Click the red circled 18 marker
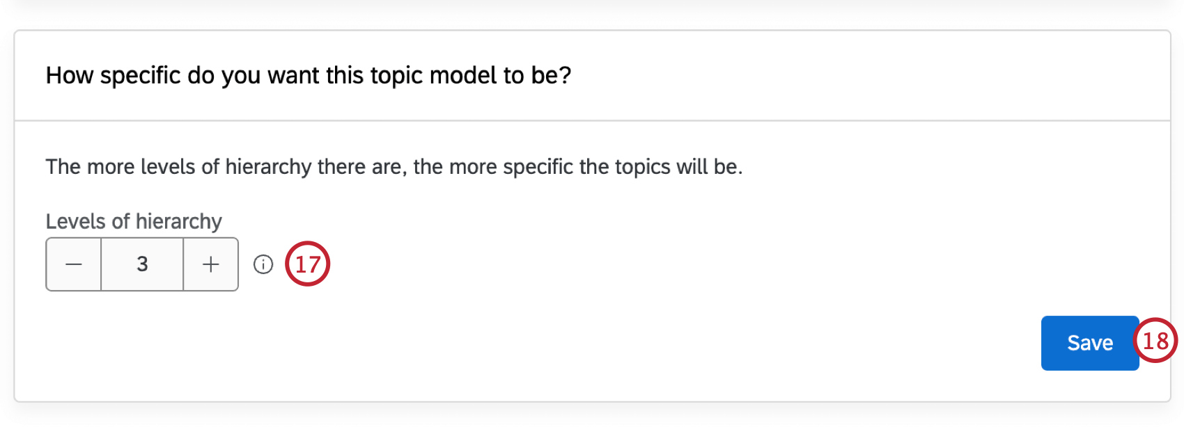This screenshot has height=427, width=1184. 1155,341
